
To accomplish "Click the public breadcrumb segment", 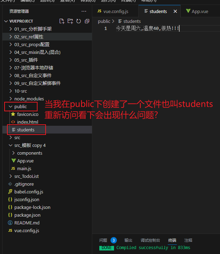I will click(x=104, y=21).
